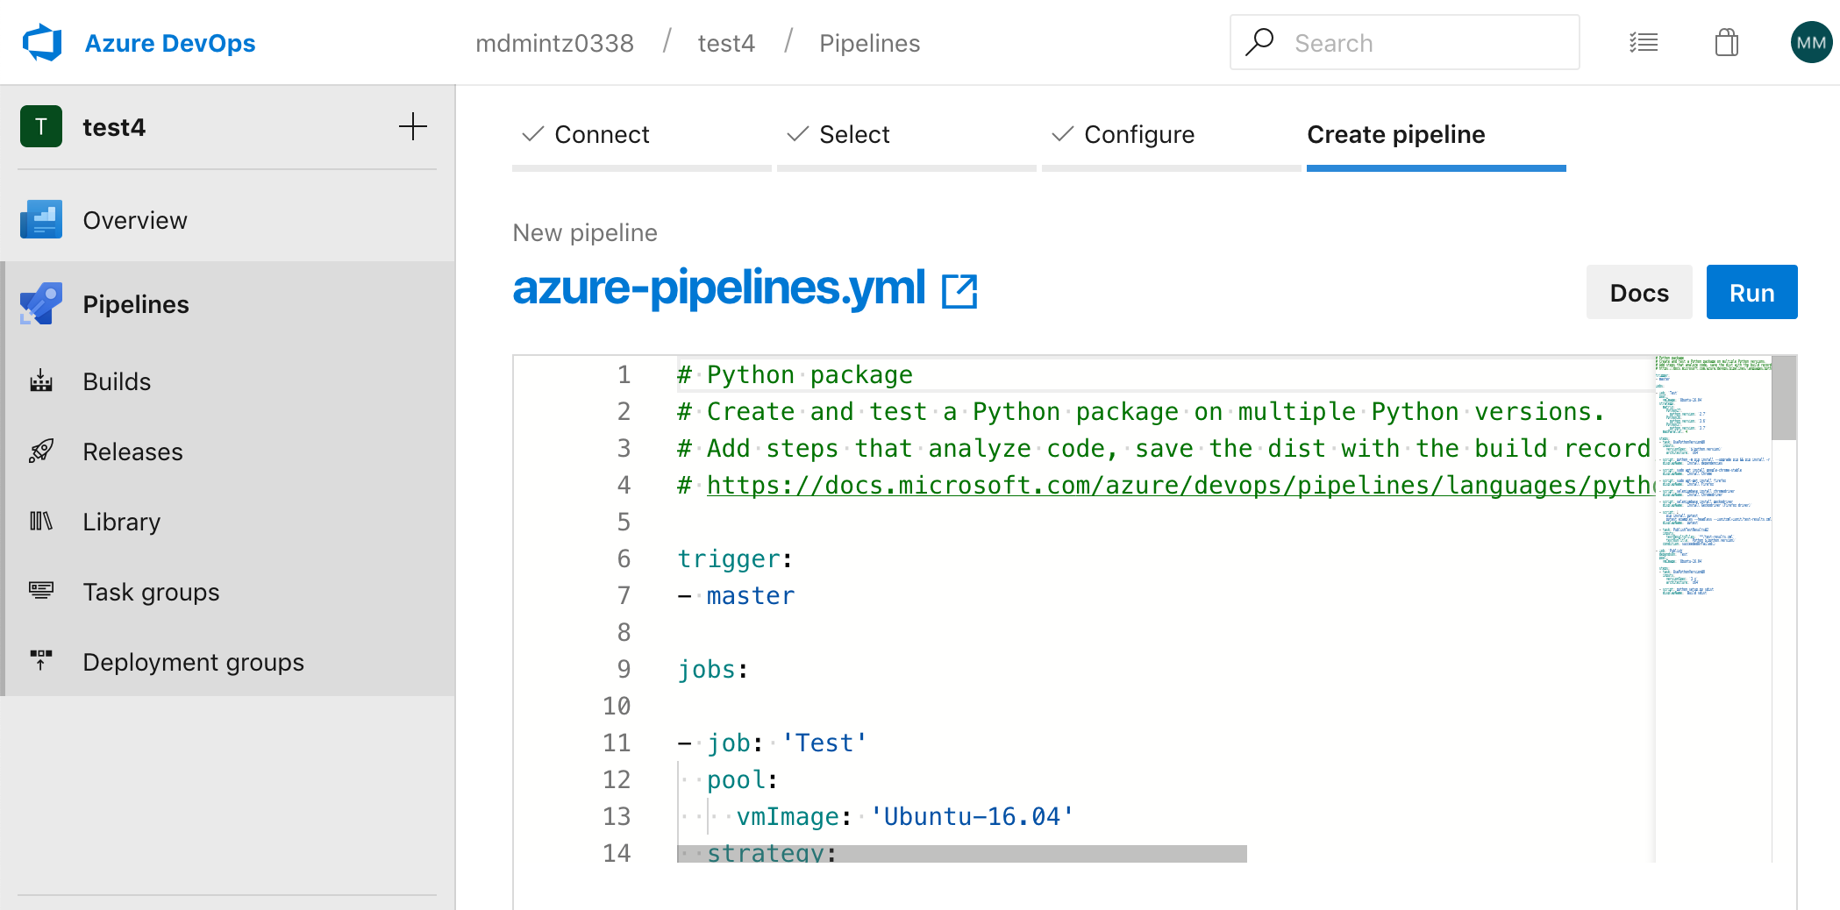Click the Releases rocket icon
Viewport: 1840px width, 910px height.
click(41, 451)
